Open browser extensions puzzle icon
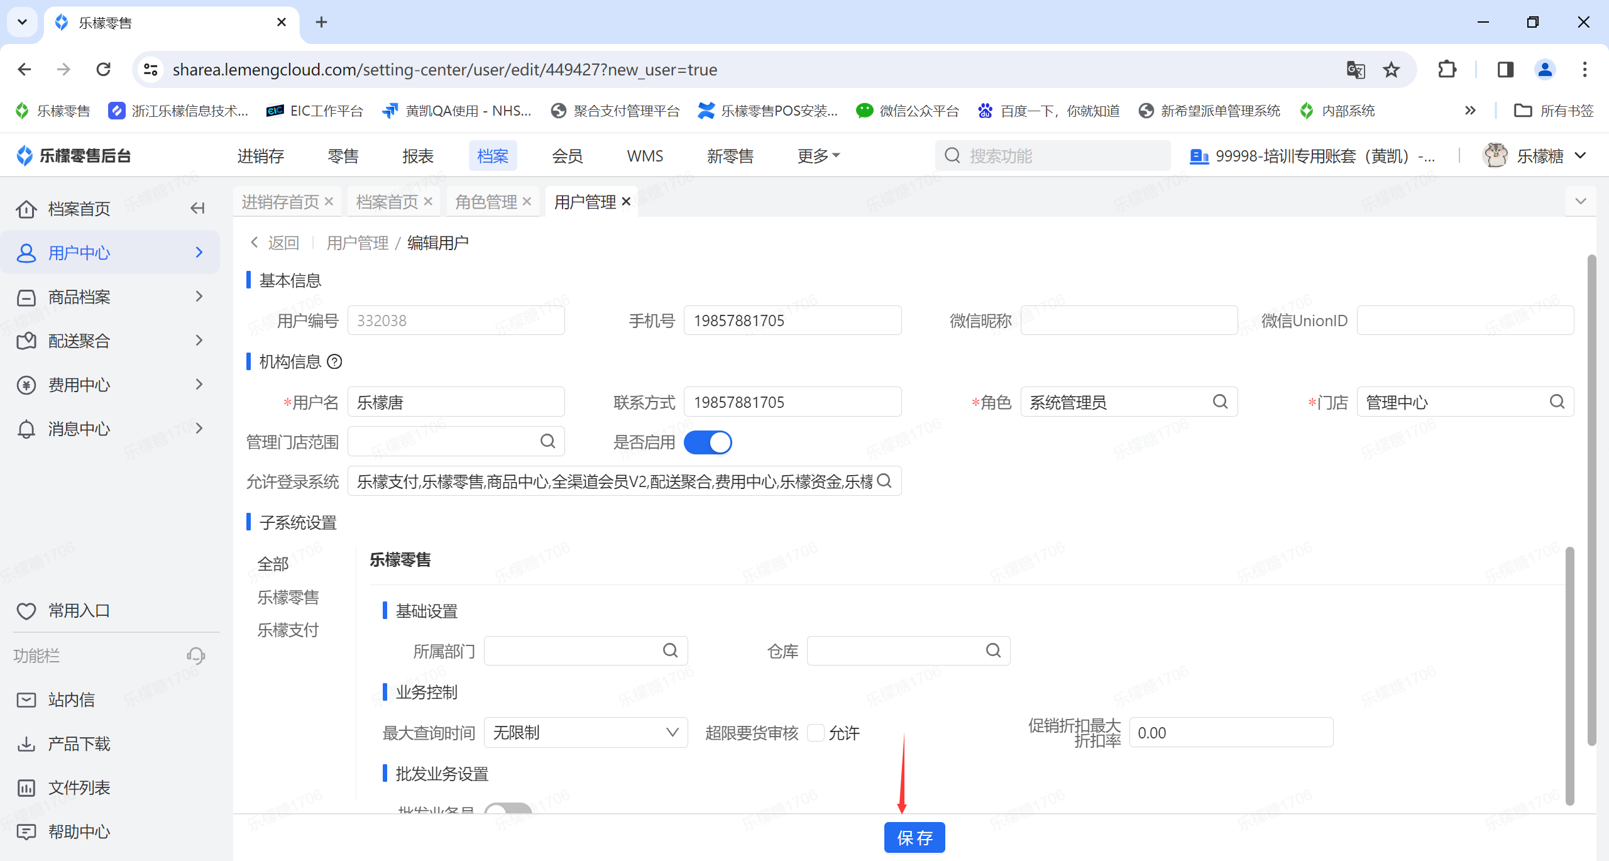1609x861 pixels. click(1447, 69)
